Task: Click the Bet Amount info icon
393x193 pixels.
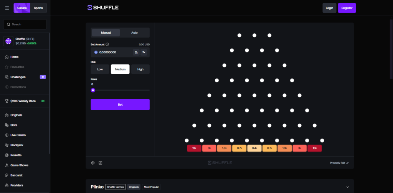Action: [x=107, y=44]
